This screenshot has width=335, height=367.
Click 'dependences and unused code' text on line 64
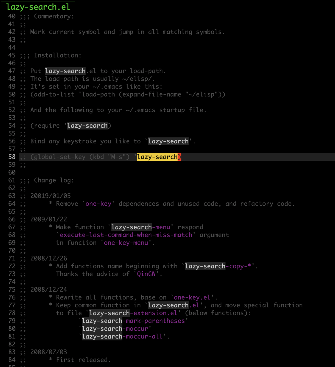point(168,204)
